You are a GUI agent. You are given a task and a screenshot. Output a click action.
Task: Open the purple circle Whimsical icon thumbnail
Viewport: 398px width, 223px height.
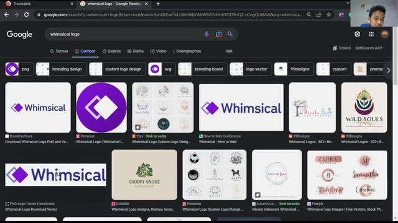pos(101,107)
